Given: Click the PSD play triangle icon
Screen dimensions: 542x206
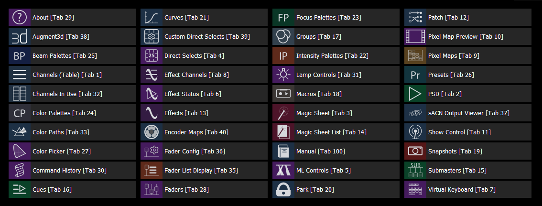Looking at the screenshot, I should [415, 94].
